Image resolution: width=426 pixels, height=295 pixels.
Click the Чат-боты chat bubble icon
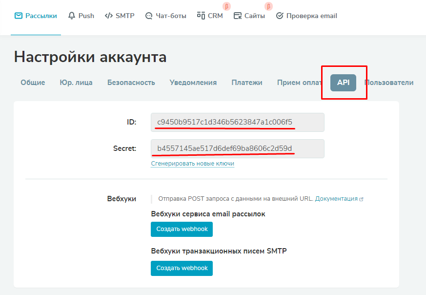(x=149, y=16)
